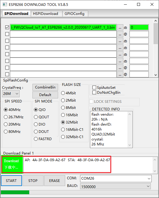Image resolution: width=159 pixels, height=198 pixels.
Task: Click the ERASE button
Action: click(54, 180)
